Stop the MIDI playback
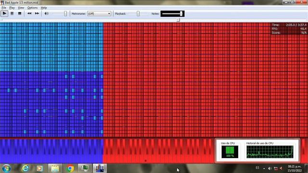The width and height of the screenshot is (308, 173). tap(20, 13)
